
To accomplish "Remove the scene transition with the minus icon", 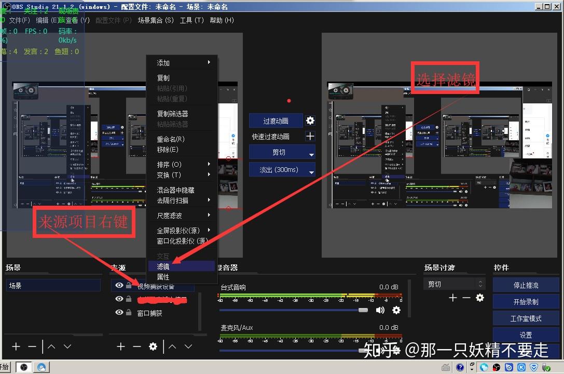I will (466, 298).
